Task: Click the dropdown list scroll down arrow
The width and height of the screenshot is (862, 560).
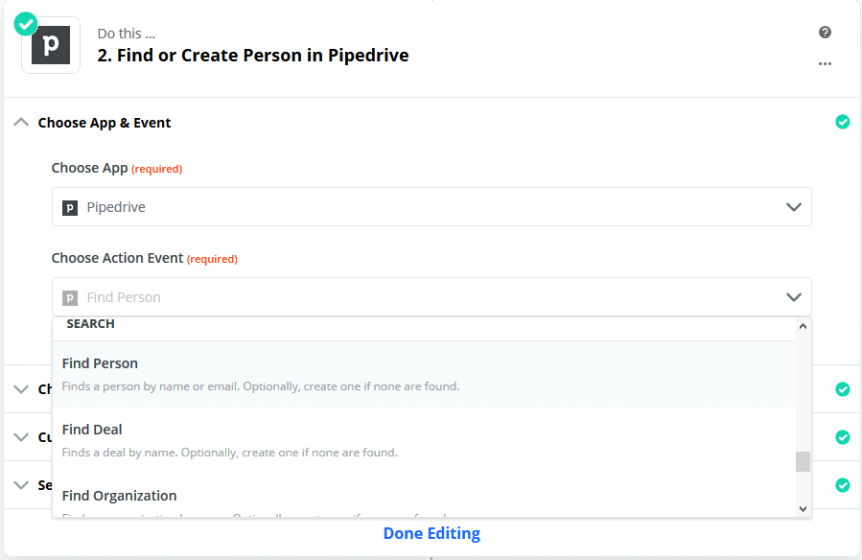Action: pos(803,509)
